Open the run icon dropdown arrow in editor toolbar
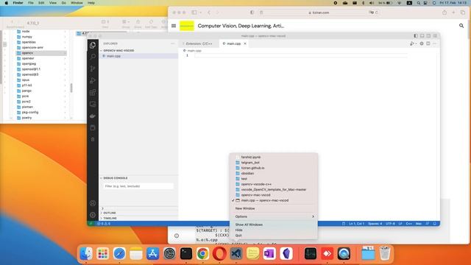471x265 pixels. [416, 43]
